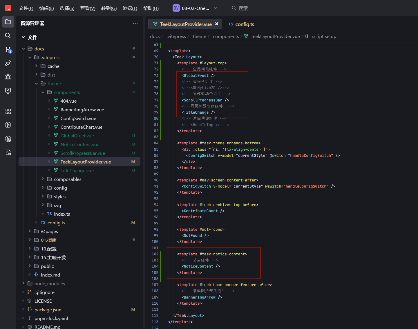Expand the cache folder

(36, 66)
